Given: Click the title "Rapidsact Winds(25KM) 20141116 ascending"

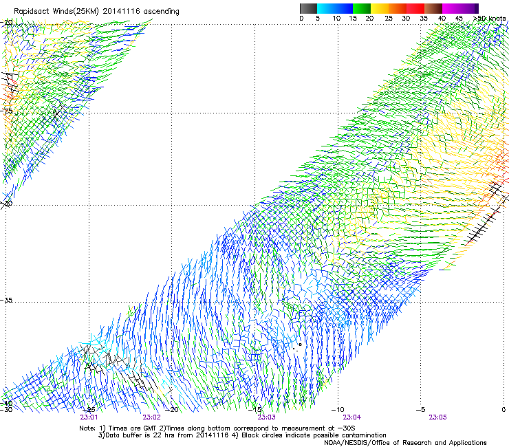Looking at the screenshot, I should [x=96, y=12].
